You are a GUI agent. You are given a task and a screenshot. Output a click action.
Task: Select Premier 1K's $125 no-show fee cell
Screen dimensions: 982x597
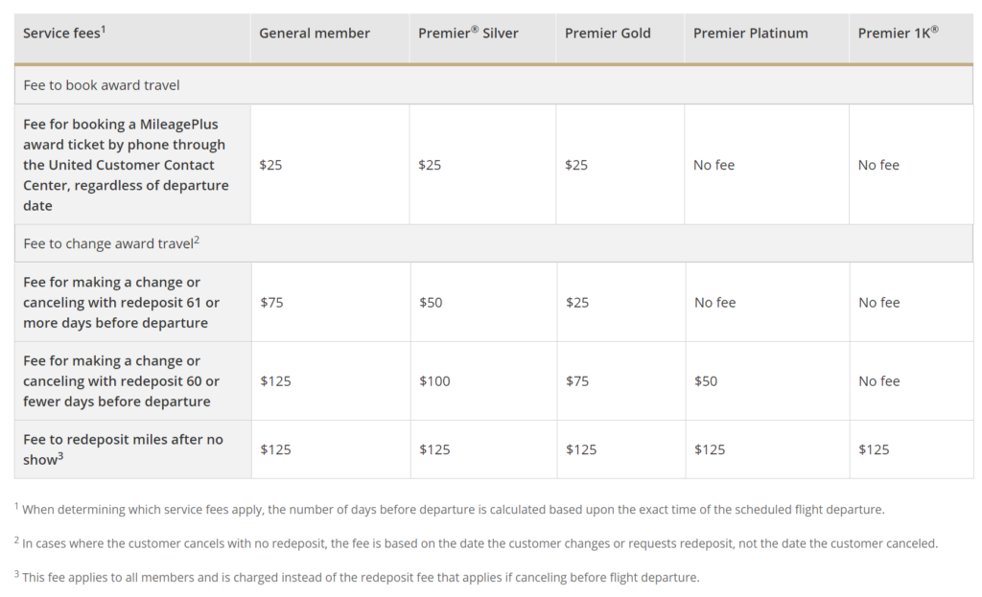click(x=874, y=449)
